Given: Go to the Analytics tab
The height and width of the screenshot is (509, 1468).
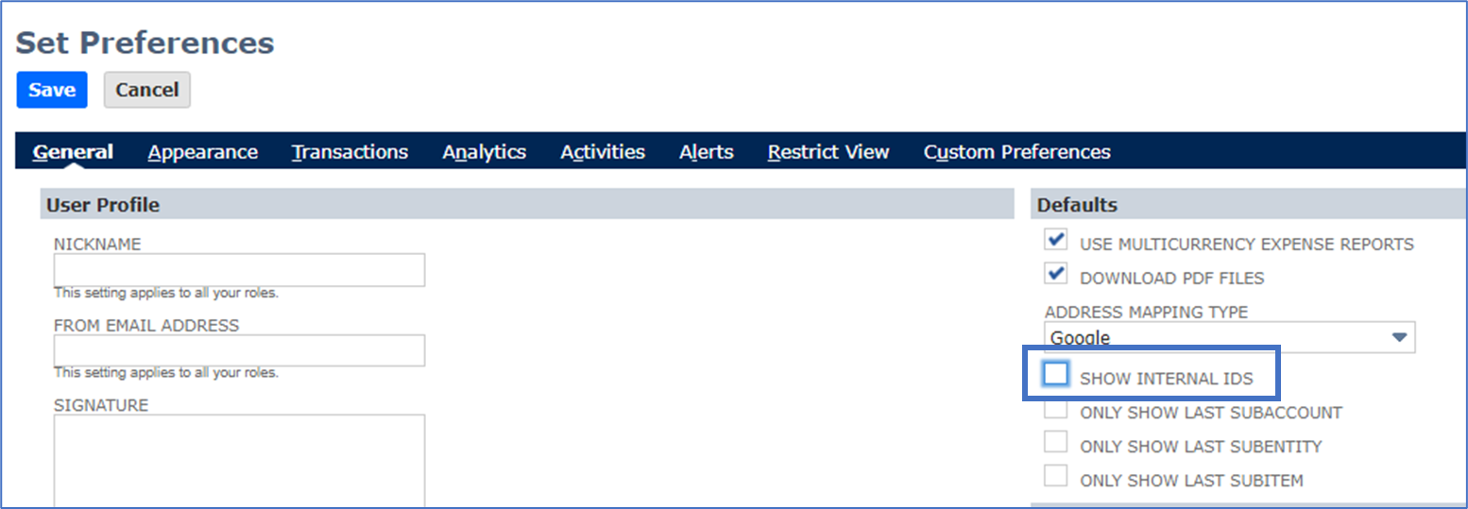Looking at the screenshot, I should tap(485, 152).
